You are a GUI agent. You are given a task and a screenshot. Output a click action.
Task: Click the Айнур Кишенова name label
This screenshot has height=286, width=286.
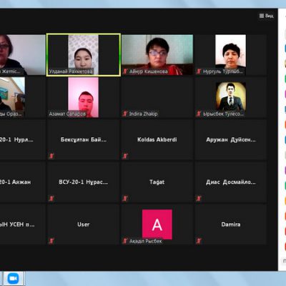pyautogui.click(x=148, y=71)
